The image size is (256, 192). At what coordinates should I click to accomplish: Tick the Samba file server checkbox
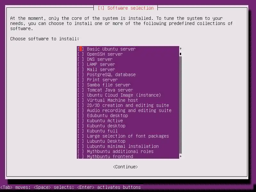pyautogui.click(x=81, y=85)
